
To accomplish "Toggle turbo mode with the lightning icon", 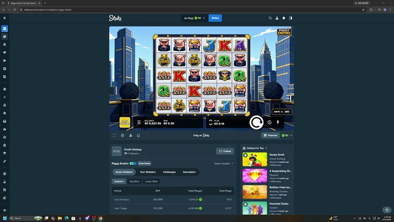I will 278,122.
